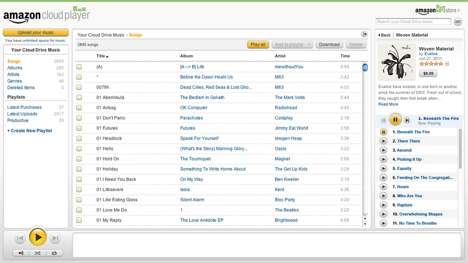Check the box for 01 Love Me Do

(x=79, y=210)
